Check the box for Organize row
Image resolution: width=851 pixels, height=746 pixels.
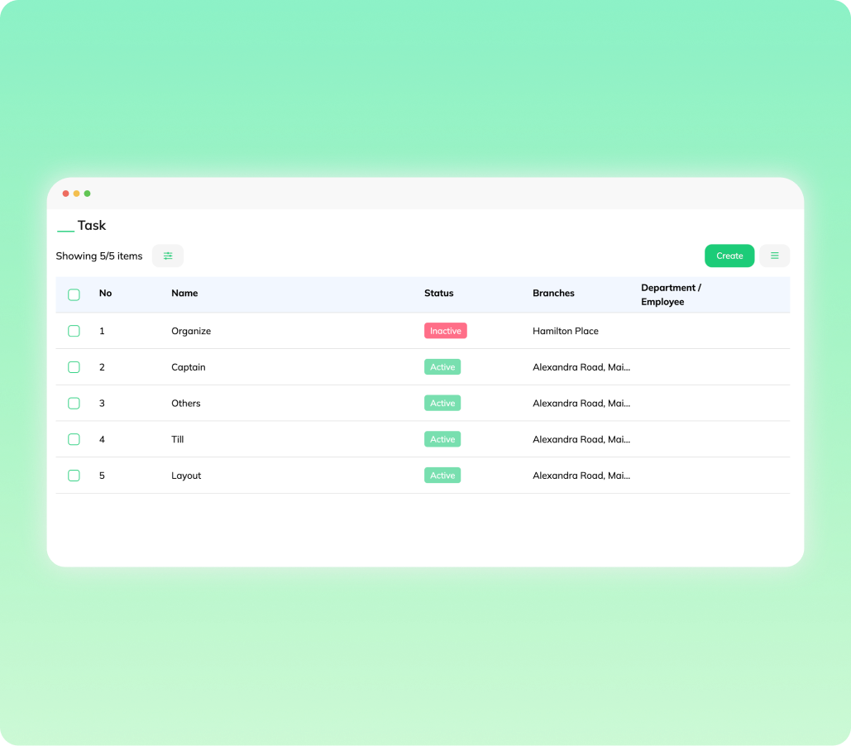tap(74, 331)
